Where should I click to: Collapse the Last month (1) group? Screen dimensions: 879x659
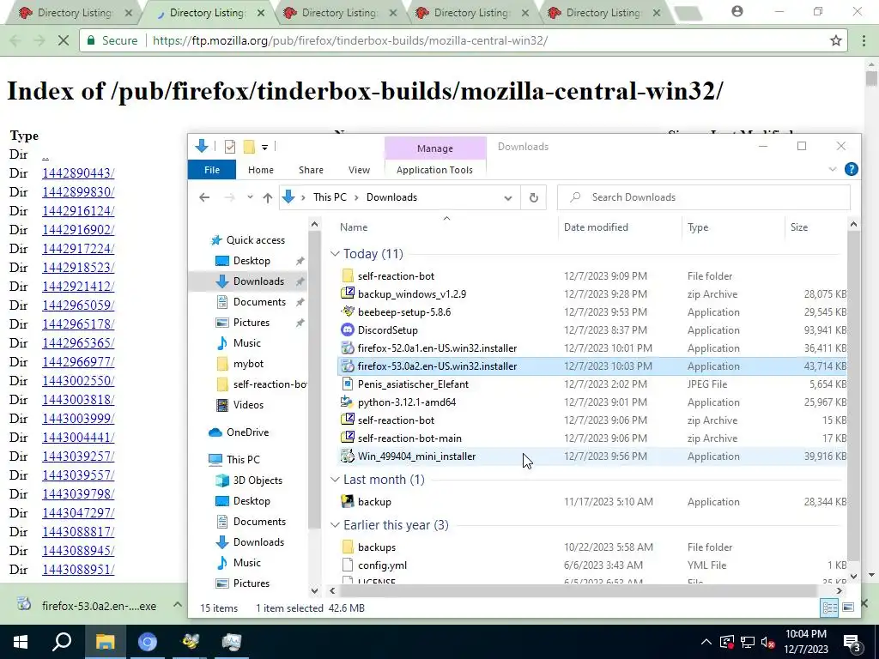335,480
